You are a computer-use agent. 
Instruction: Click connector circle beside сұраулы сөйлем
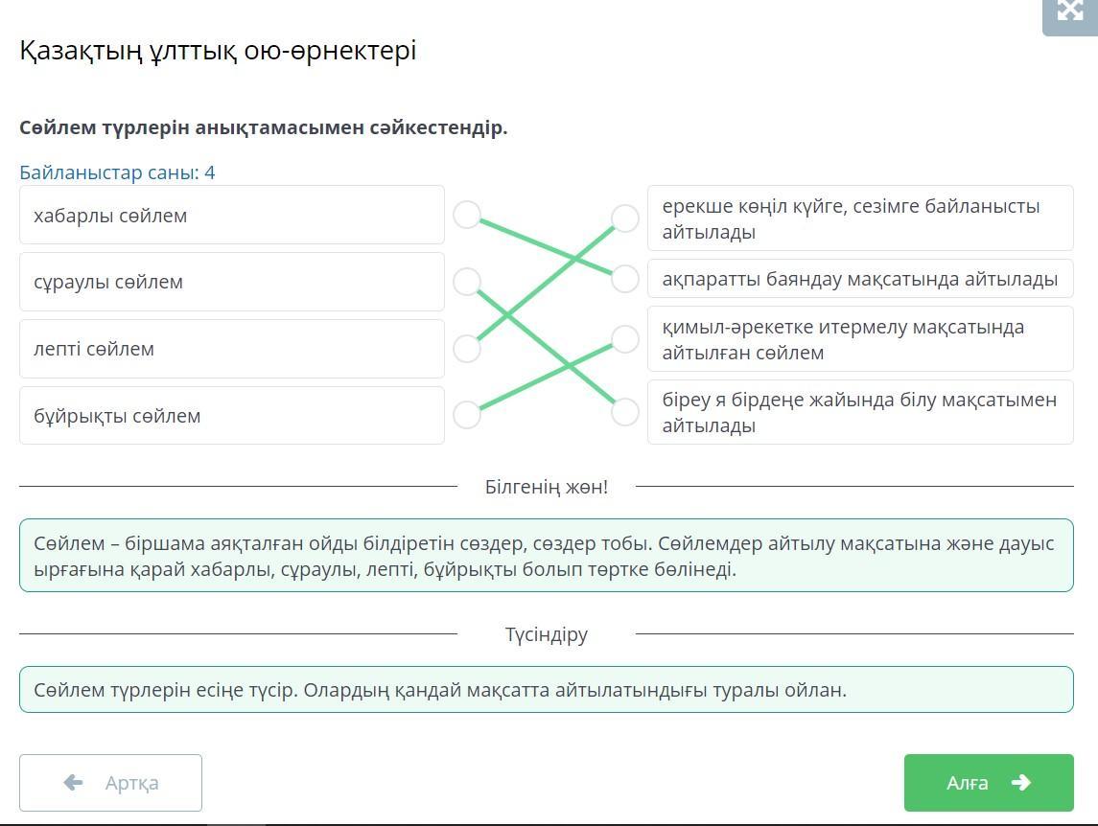[x=467, y=282]
